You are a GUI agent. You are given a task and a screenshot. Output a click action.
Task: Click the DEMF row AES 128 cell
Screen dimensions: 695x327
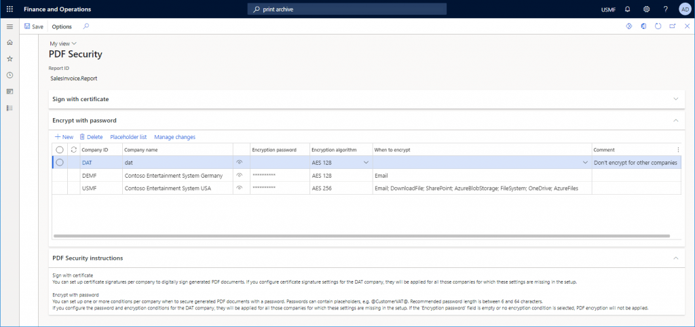click(x=341, y=176)
